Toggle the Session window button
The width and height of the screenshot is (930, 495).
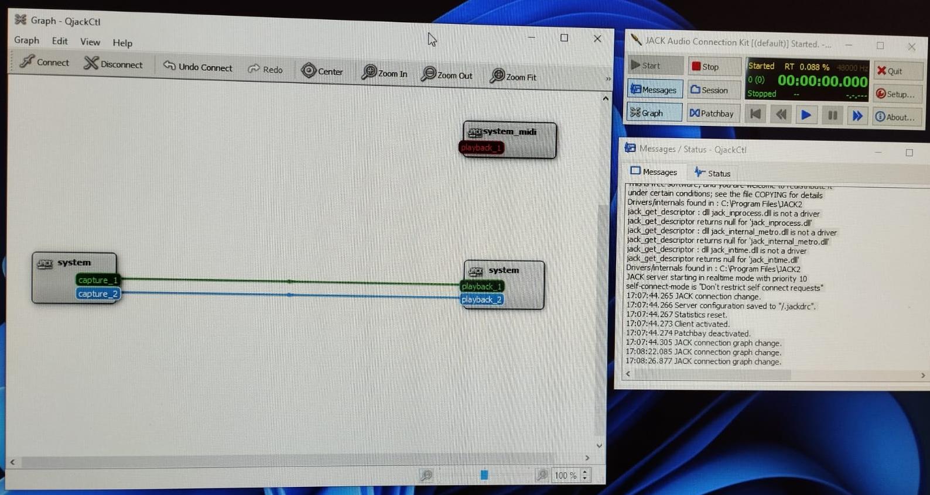coord(713,90)
